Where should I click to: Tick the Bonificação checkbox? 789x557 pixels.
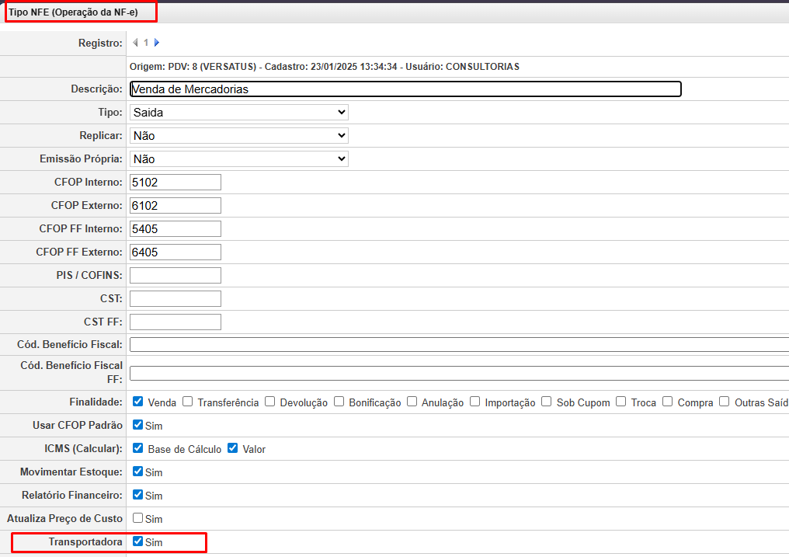(339, 402)
